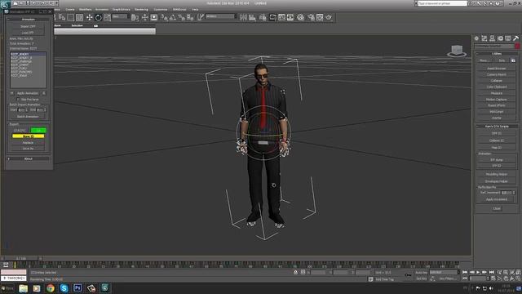This screenshot has width=522, height=294.
Task: Open the Utilities hammer tab
Action: [516, 38]
